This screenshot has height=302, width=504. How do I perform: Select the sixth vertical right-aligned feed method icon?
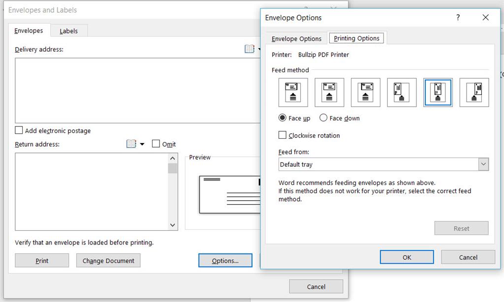point(474,92)
